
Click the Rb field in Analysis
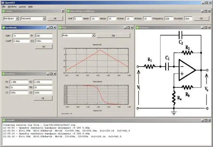(43, 87)
